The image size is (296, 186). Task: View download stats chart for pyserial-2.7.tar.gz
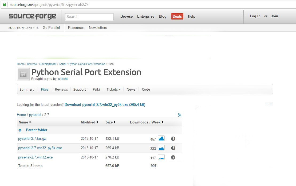pos(161,138)
